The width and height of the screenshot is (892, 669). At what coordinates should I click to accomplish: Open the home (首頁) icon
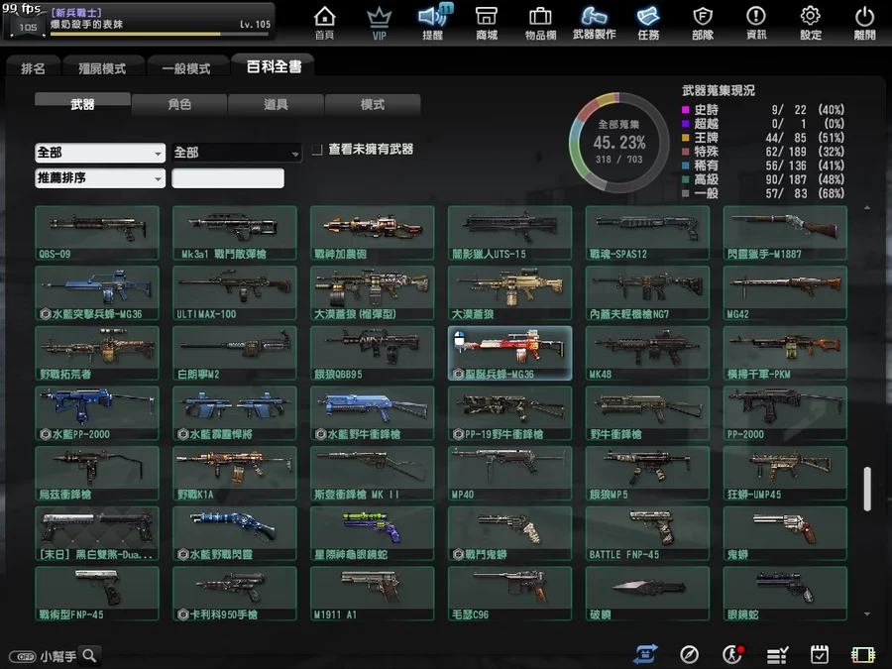click(x=324, y=22)
